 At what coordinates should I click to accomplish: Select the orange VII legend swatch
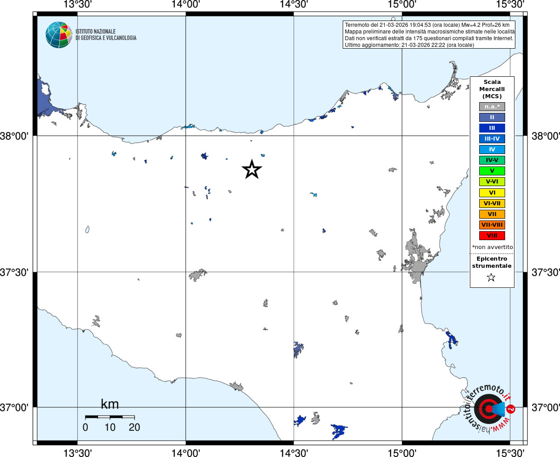click(x=492, y=214)
